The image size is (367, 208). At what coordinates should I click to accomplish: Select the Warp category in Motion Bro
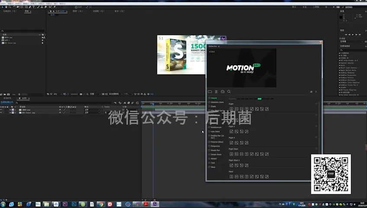[x=213, y=167]
